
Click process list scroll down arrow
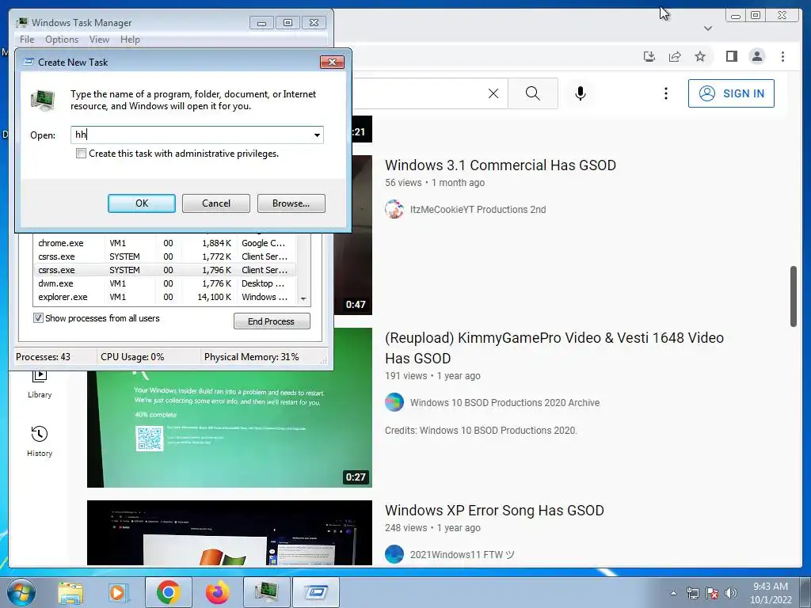coord(303,298)
